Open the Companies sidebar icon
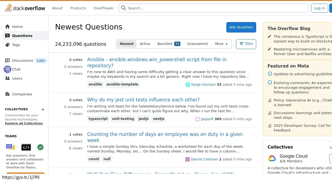The width and height of the screenshot is (332, 180). [8, 94]
